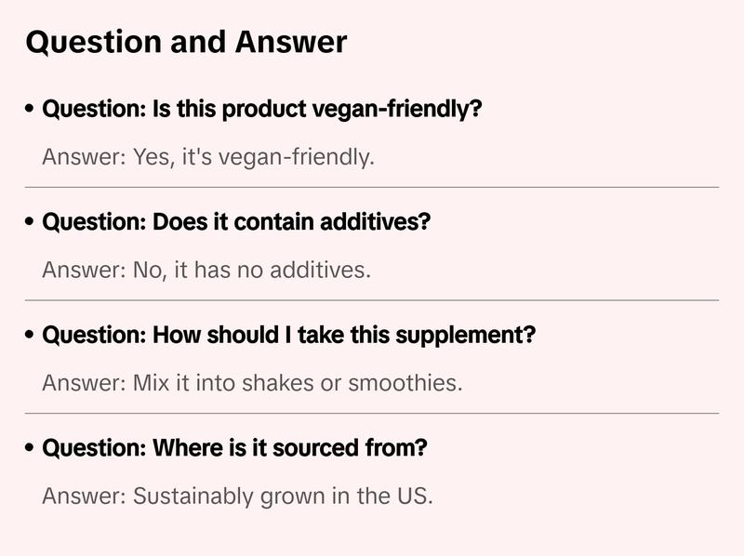Click the 'Question and Answer' heading
744x556 pixels.
pos(186,42)
